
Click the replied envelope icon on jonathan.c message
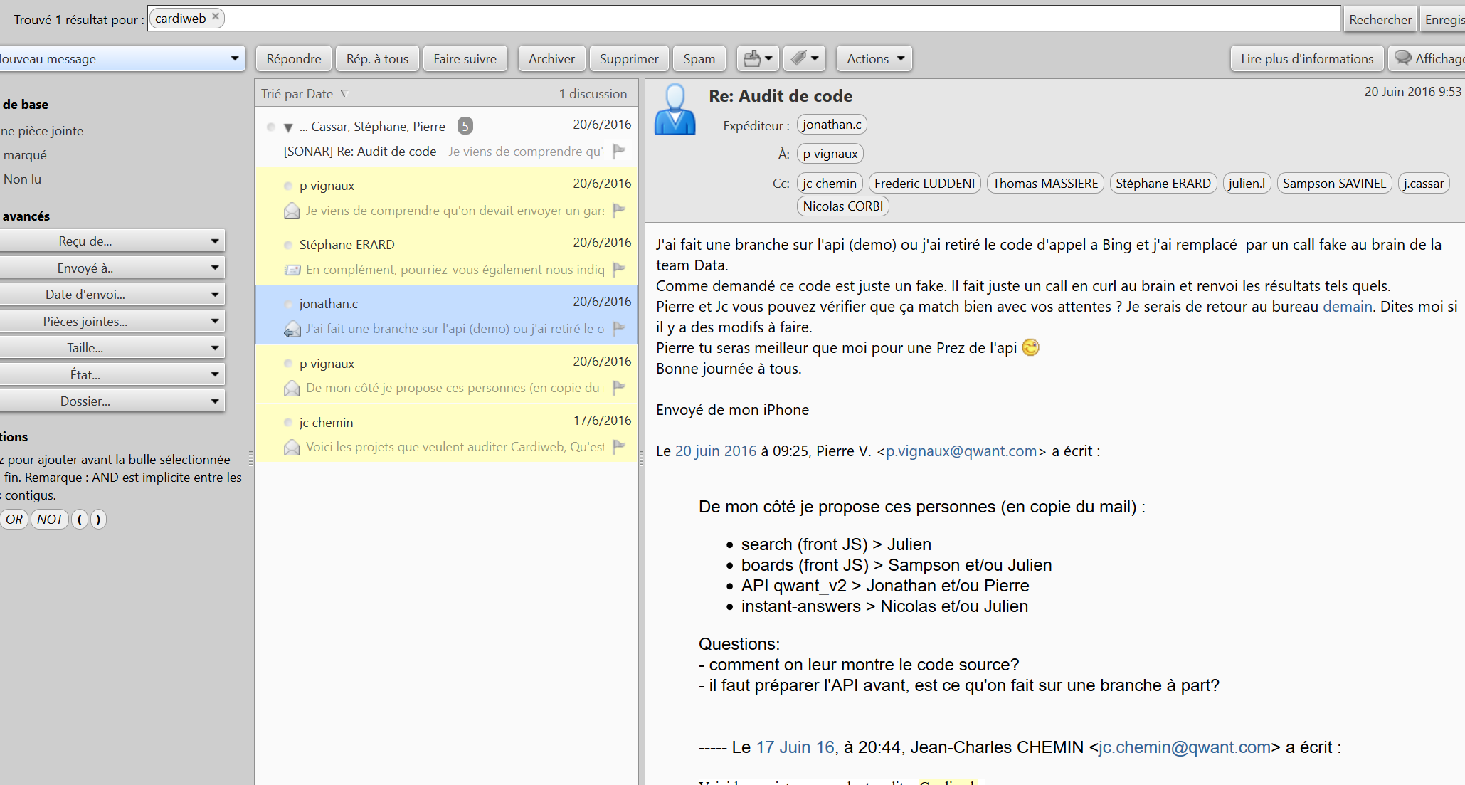tap(292, 329)
